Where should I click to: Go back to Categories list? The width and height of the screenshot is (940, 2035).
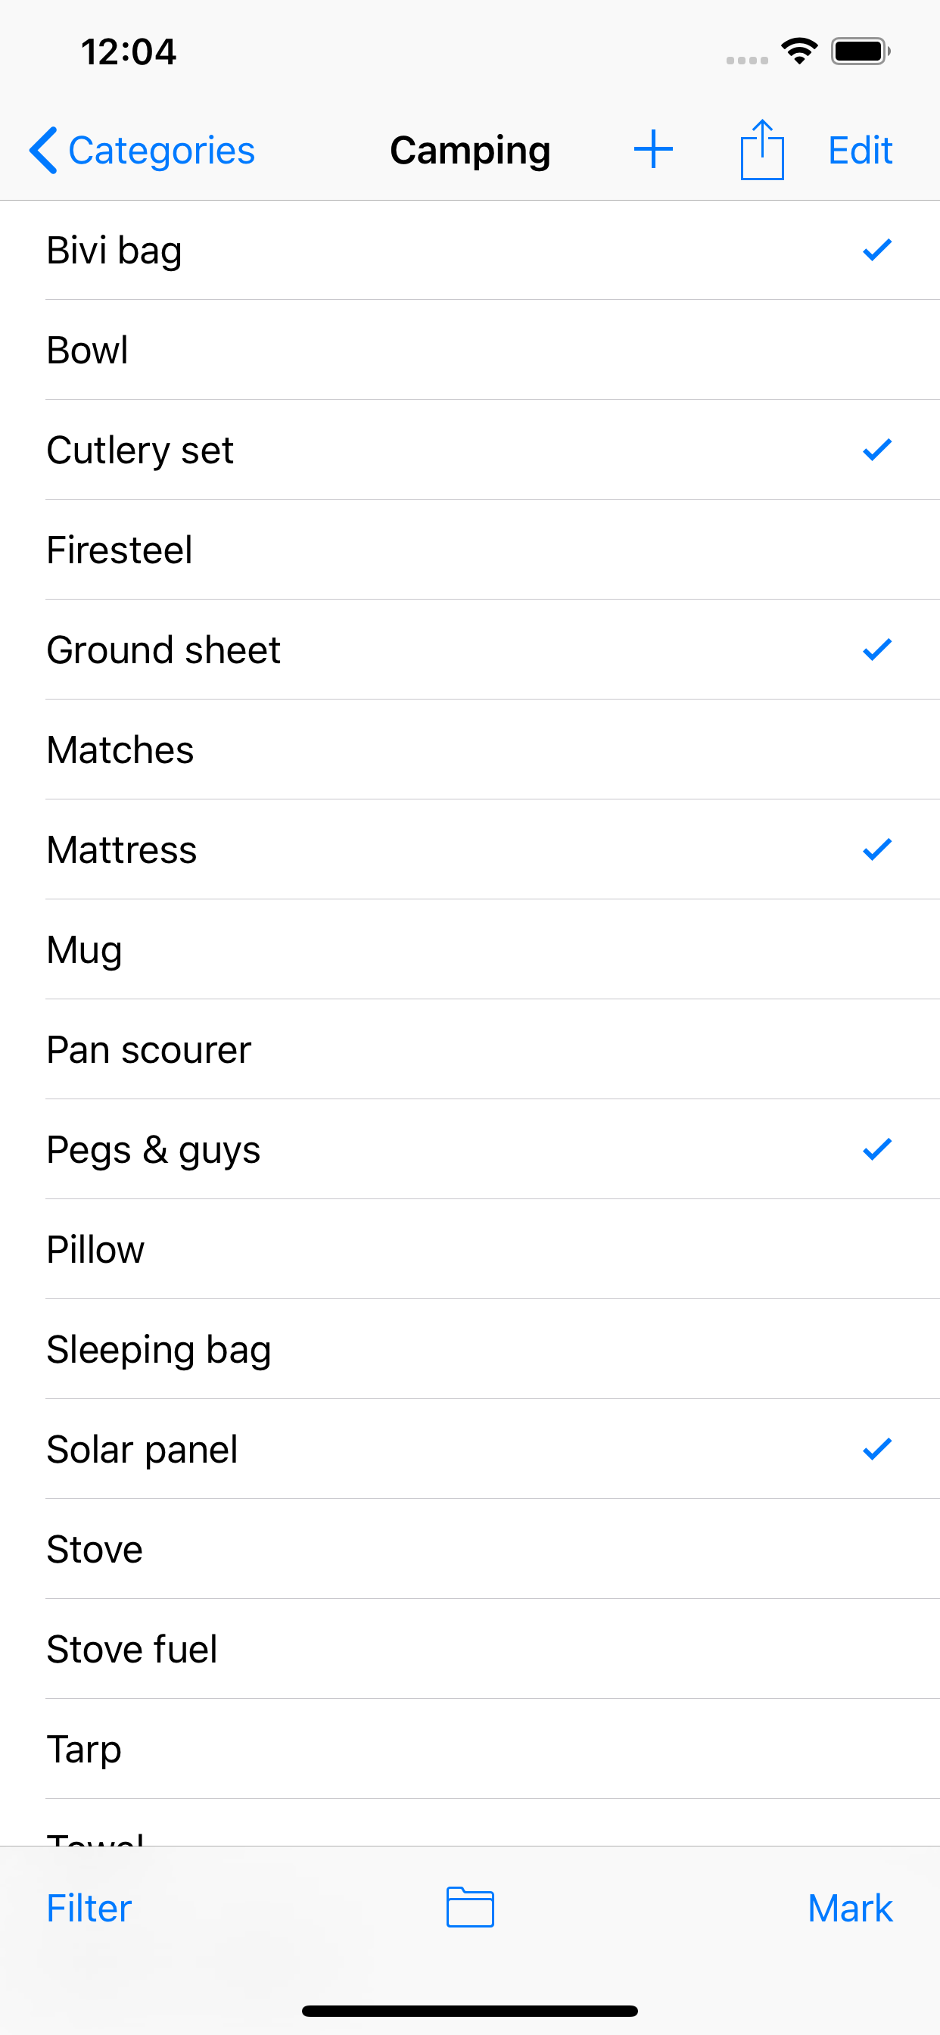click(161, 150)
